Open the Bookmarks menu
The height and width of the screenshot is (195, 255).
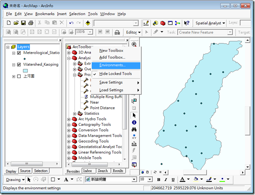pyautogui.click(x=45, y=14)
